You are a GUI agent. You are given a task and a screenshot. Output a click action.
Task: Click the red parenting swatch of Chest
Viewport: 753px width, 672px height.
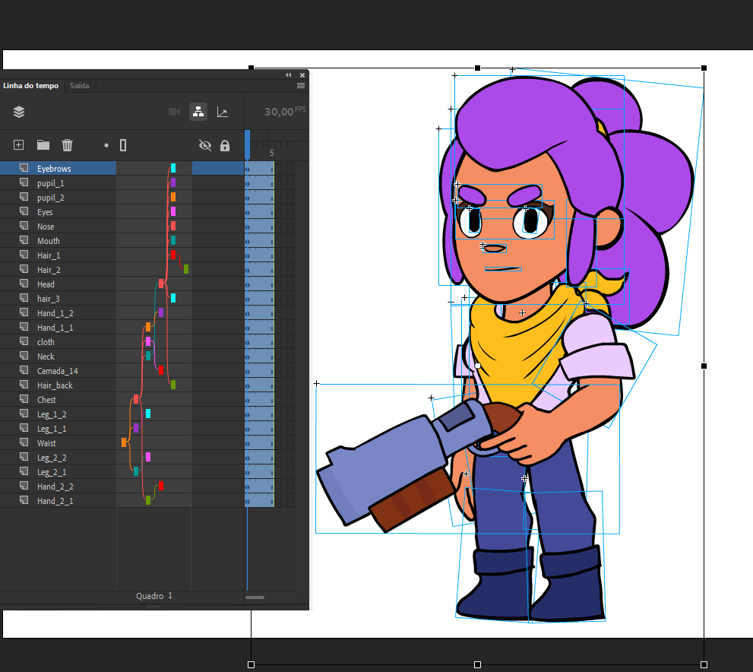136,399
